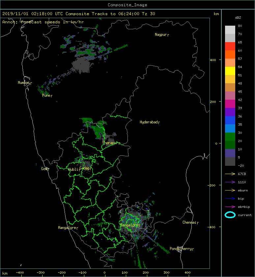Viewport: 255px width, 277px height.
Task: Click the 100 tick label on bottom x-axis
Action: coord(125,273)
